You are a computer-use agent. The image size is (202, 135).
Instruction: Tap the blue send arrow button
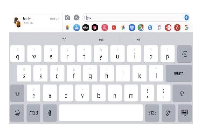click(x=186, y=18)
